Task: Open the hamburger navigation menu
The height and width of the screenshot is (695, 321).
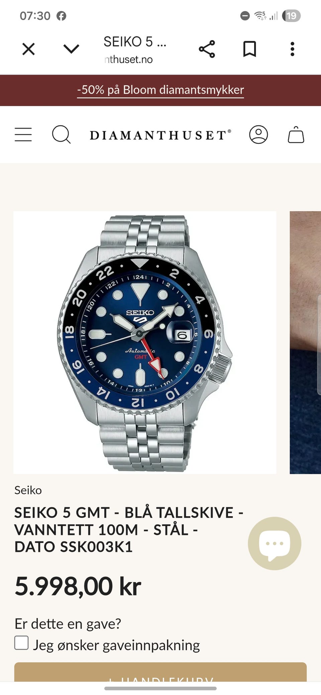Action: click(23, 135)
